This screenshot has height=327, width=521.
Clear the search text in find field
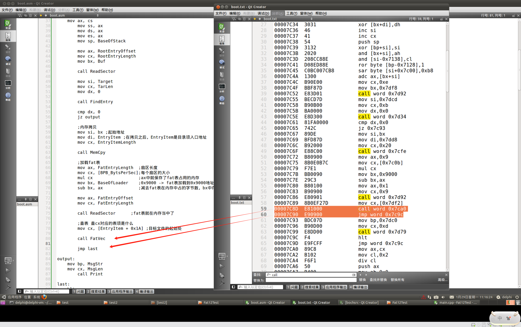354,275
